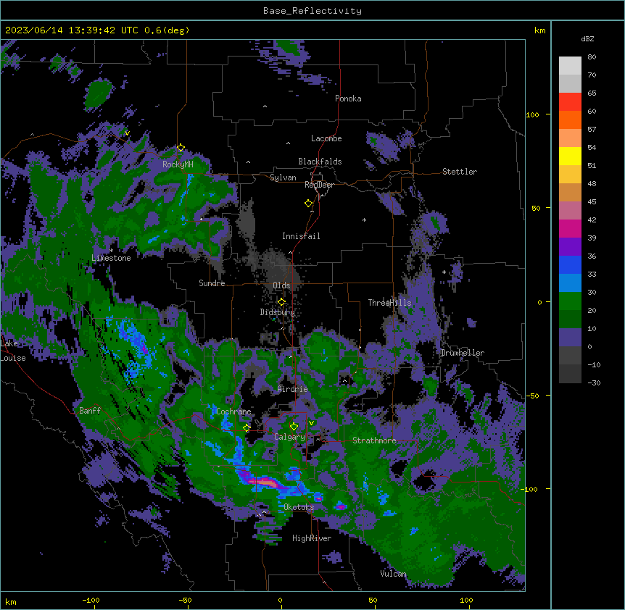
Task: Click the yellow V marker northeast of Calgary
Action: [311, 423]
